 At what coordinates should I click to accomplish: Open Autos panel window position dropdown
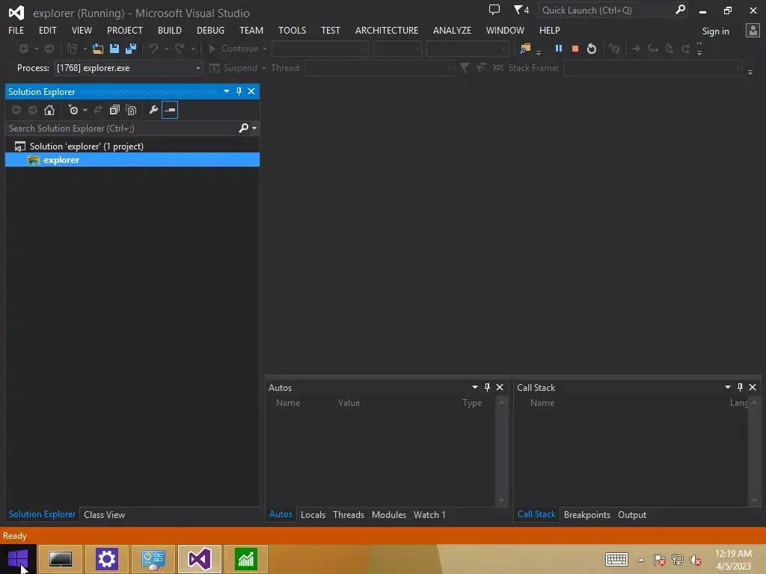point(475,387)
